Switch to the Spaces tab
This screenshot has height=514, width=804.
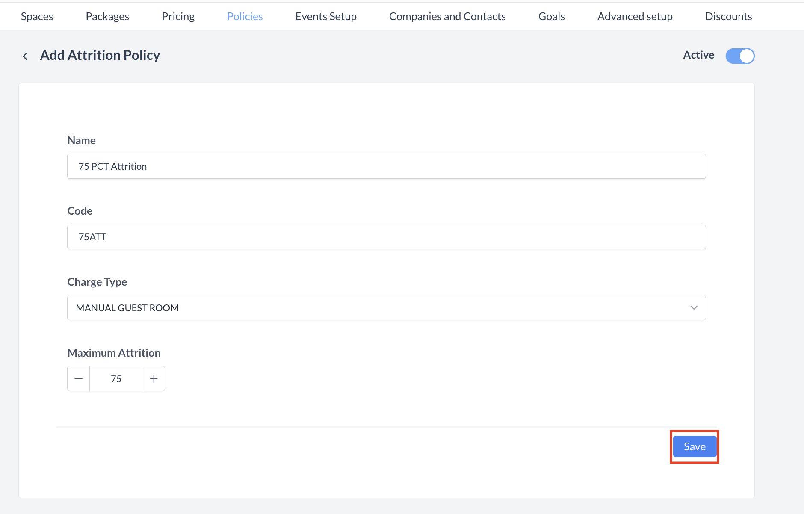coord(37,16)
